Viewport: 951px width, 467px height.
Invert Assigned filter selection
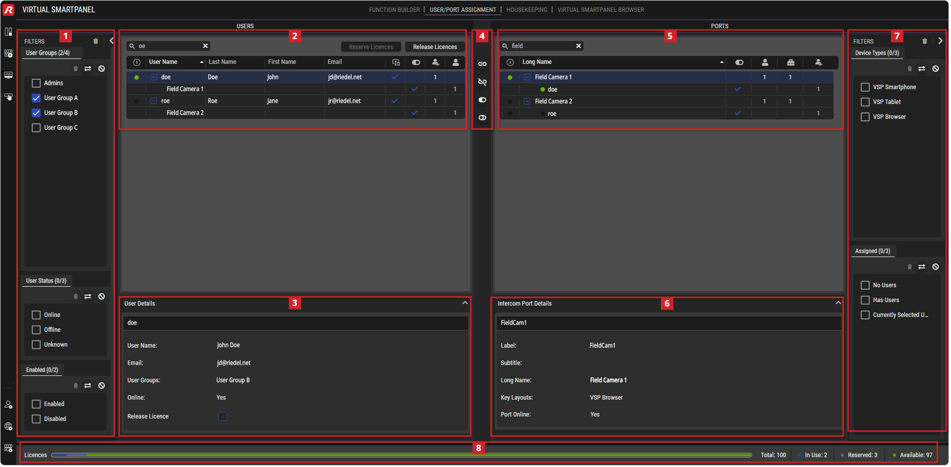click(922, 267)
